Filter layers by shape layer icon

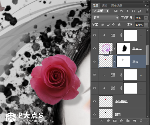[x=133, y=11]
